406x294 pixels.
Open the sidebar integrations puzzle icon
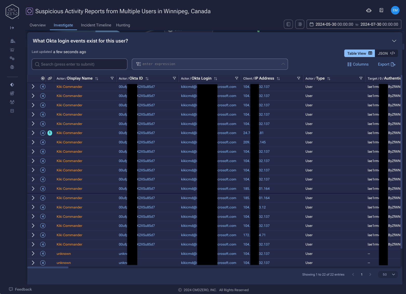12,93
